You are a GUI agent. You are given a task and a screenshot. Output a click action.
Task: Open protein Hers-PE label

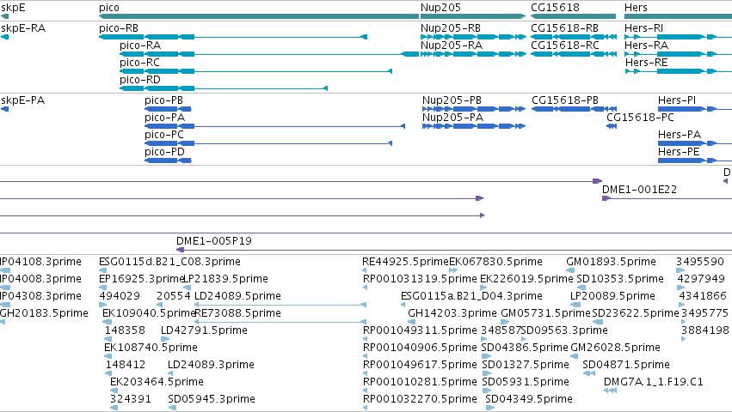(680, 153)
